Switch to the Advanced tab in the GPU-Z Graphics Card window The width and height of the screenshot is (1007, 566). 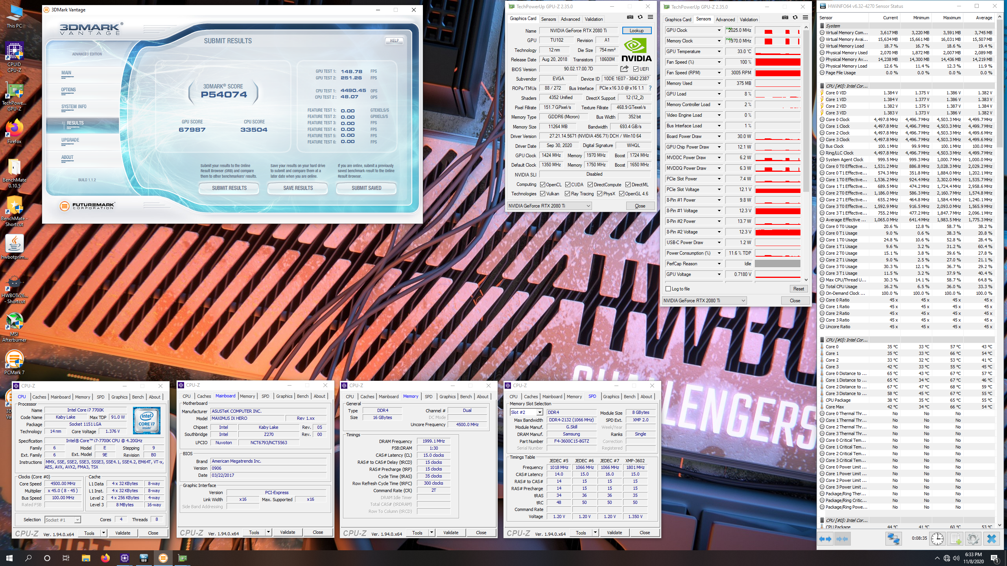[570, 19]
